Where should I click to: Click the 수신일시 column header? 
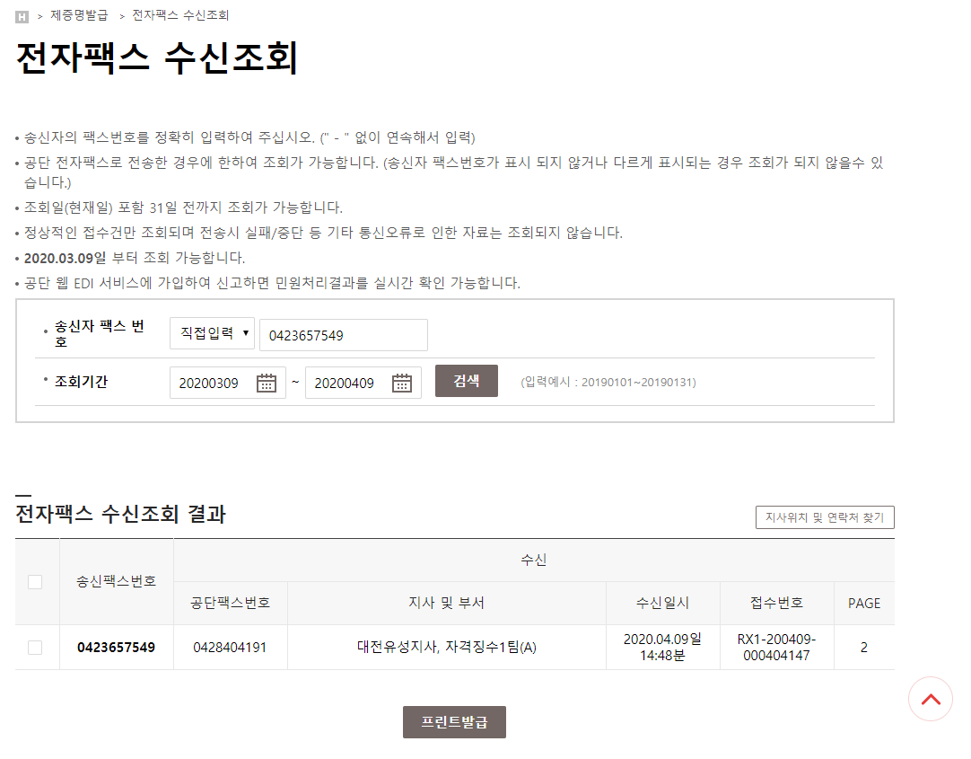pos(662,603)
